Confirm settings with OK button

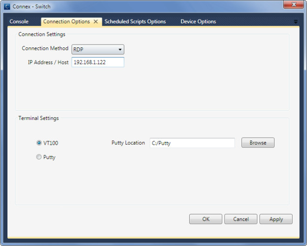[206, 219]
